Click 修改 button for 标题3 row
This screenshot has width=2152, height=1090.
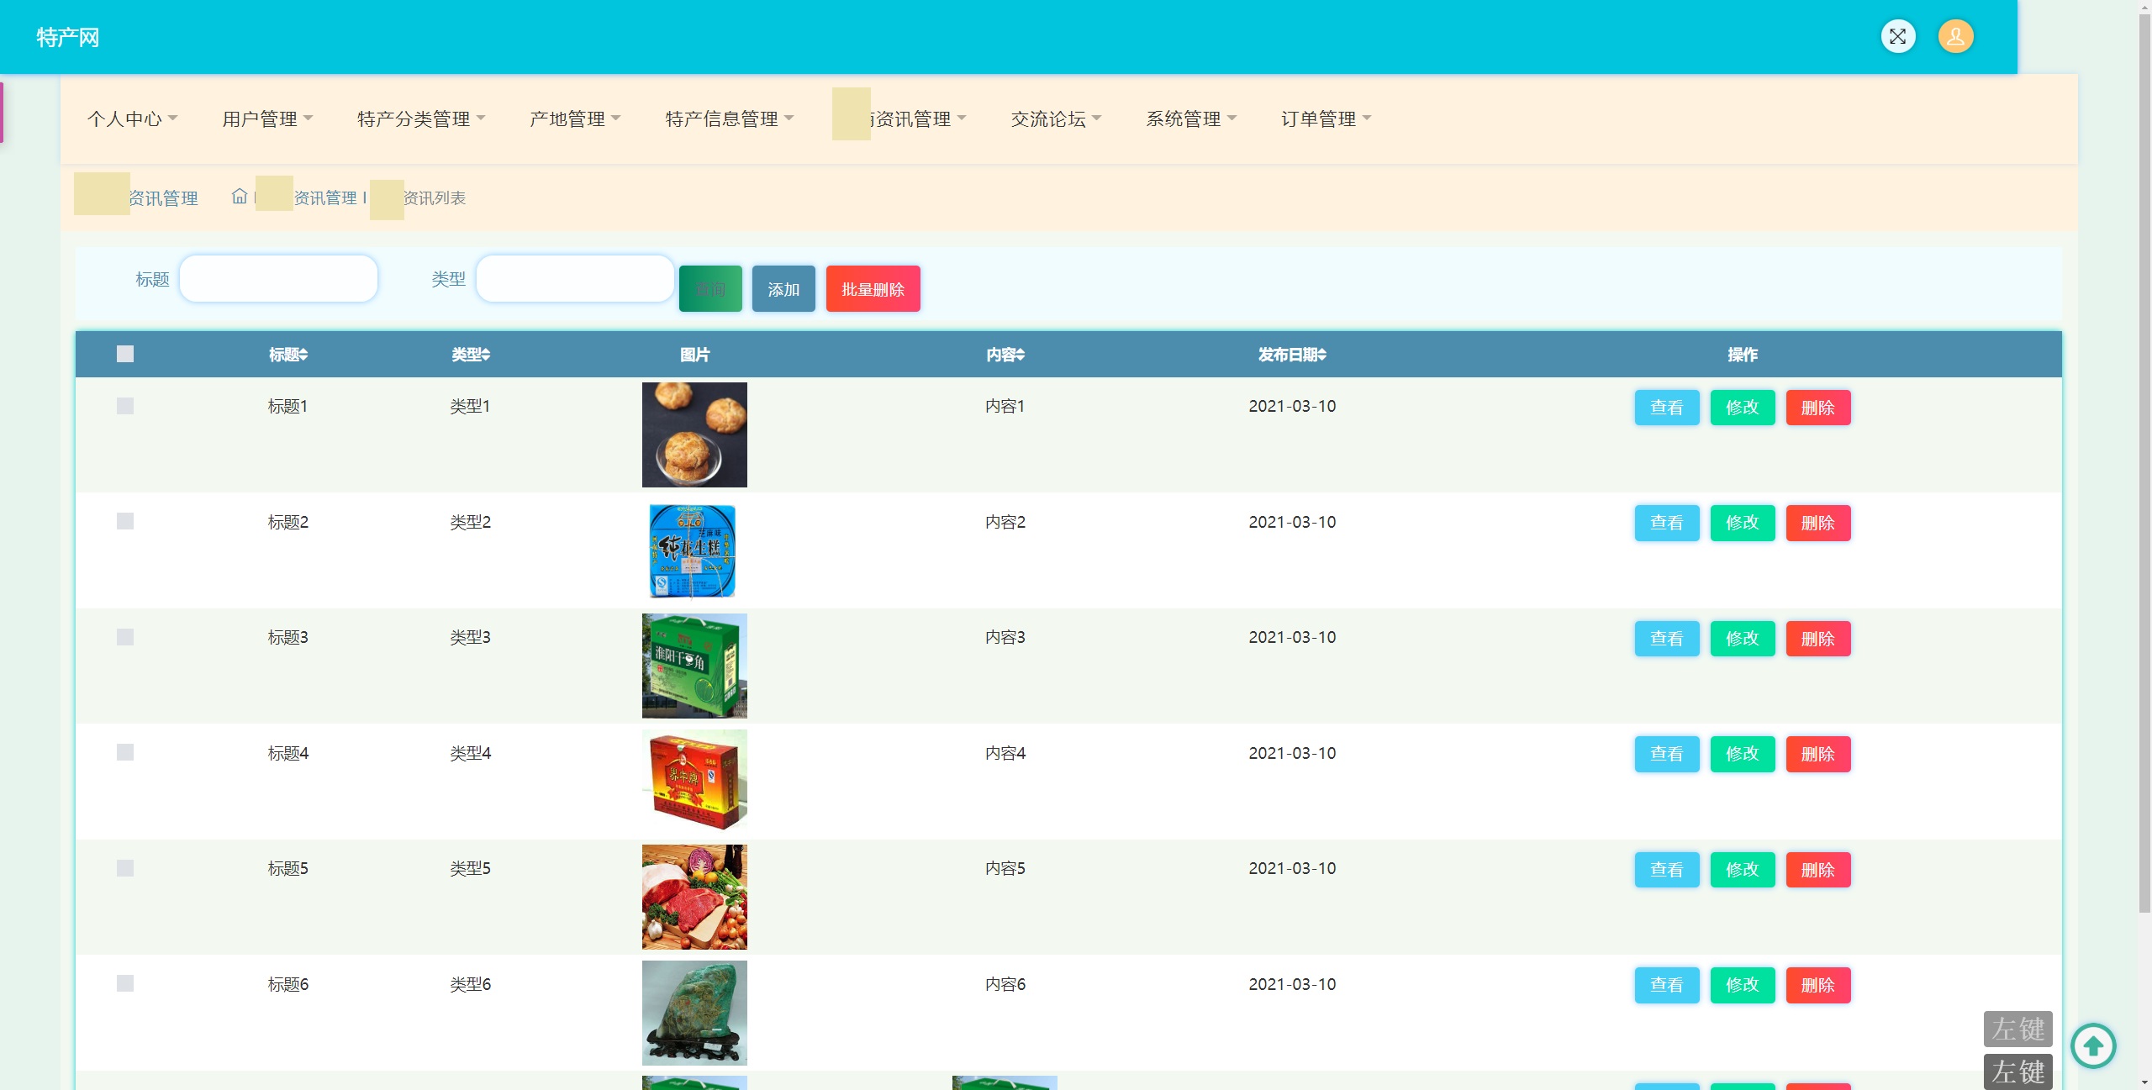coord(1742,639)
